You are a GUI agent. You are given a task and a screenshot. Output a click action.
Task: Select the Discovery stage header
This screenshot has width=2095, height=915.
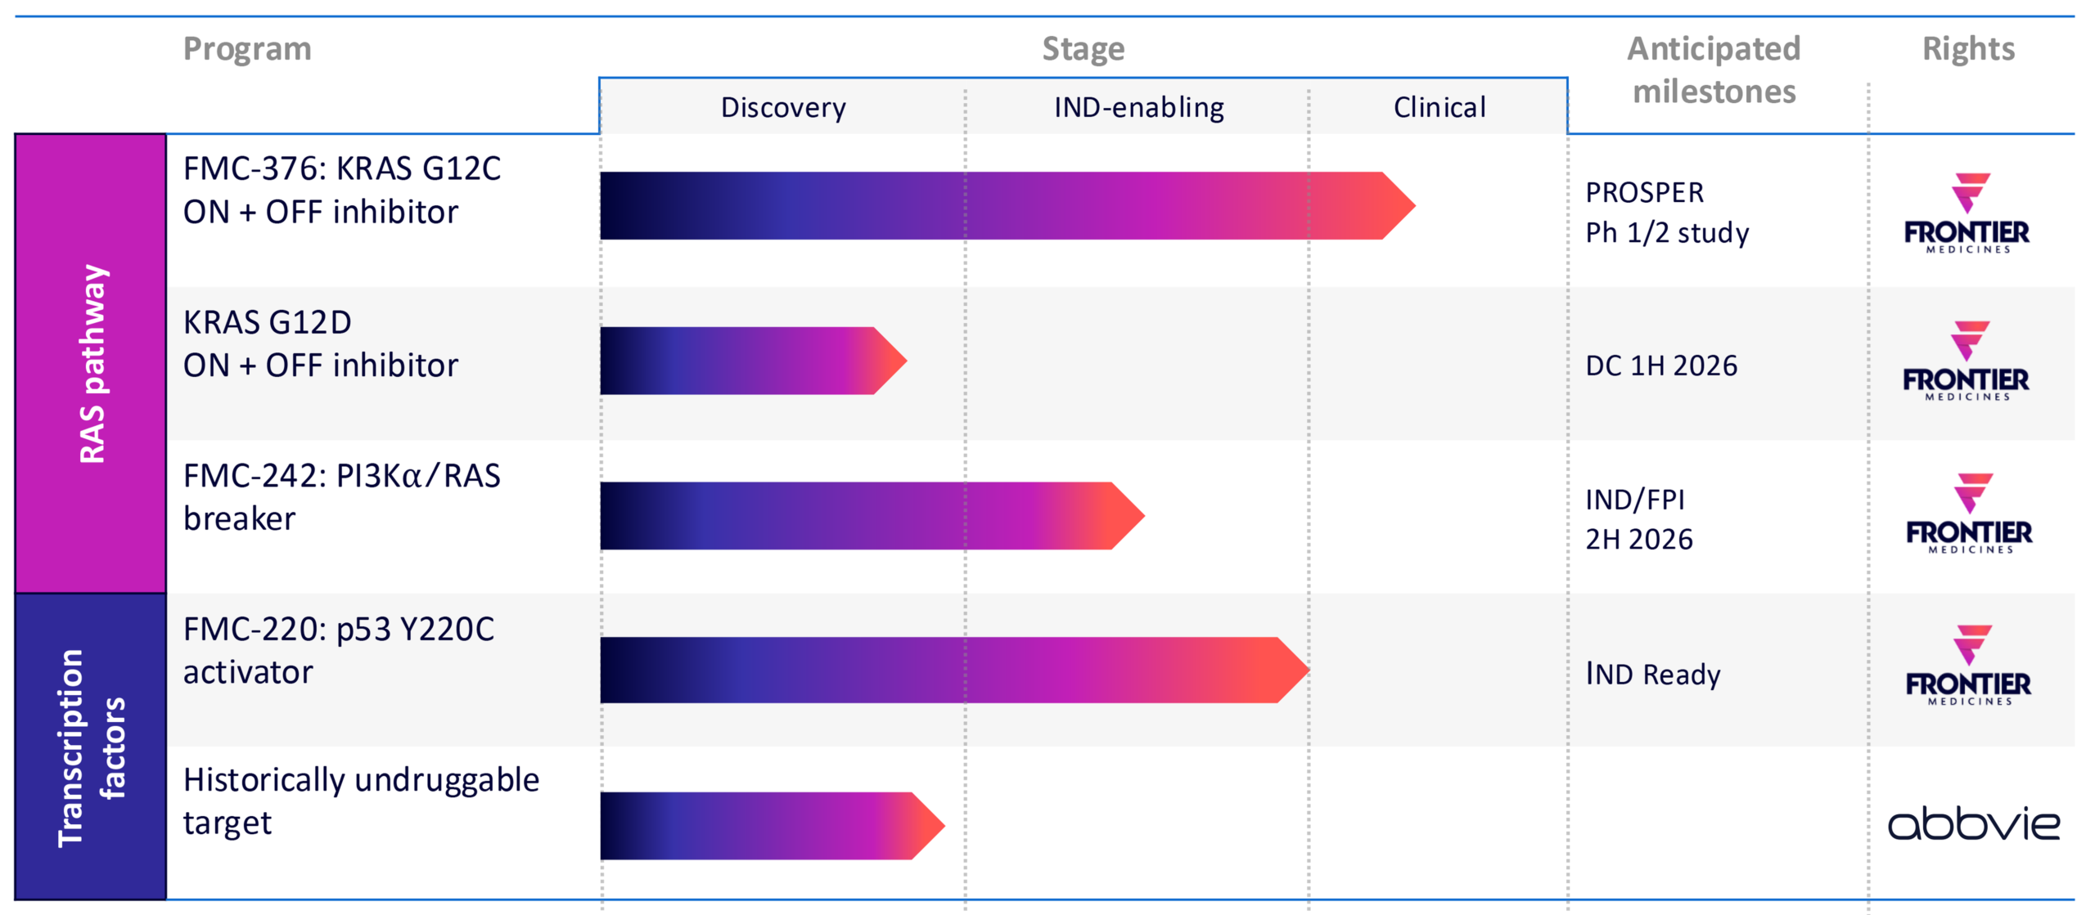pyautogui.click(x=783, y=107)
